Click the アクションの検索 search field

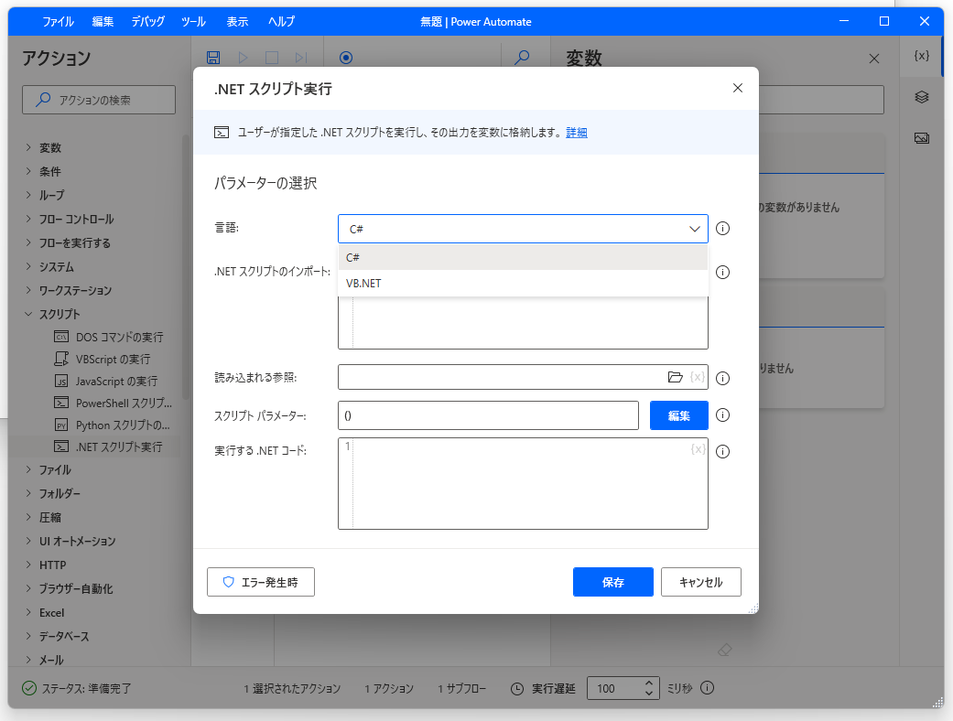[x=98, y=99]
